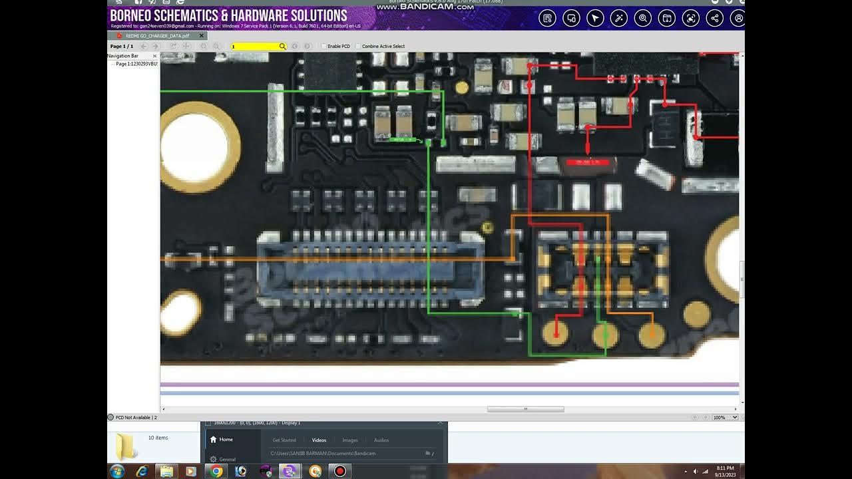Collapse the Bandicam panel top-right arrow
The height and width of the screenshot is (479, 852).
coord(440,422)
